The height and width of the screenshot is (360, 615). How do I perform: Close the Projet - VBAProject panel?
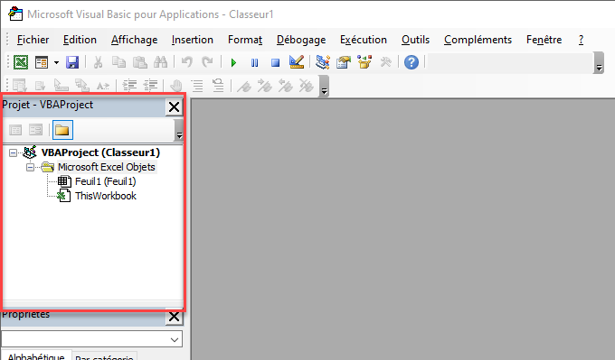pos(175,106)
